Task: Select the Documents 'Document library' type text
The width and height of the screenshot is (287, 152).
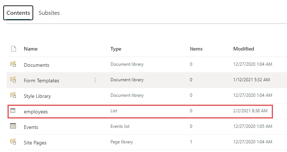Action: pos(127,64)
